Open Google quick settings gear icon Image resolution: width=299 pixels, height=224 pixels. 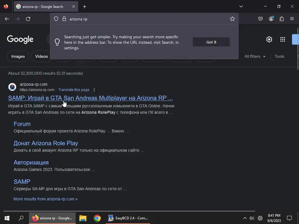[x=269, y=39]
